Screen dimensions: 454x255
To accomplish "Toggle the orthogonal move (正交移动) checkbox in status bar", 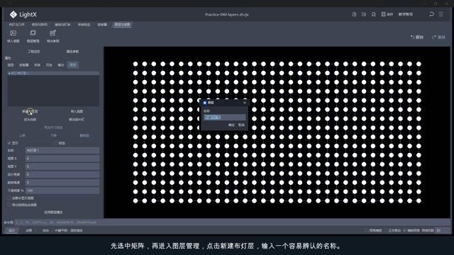I will click(x=385, y=230).
